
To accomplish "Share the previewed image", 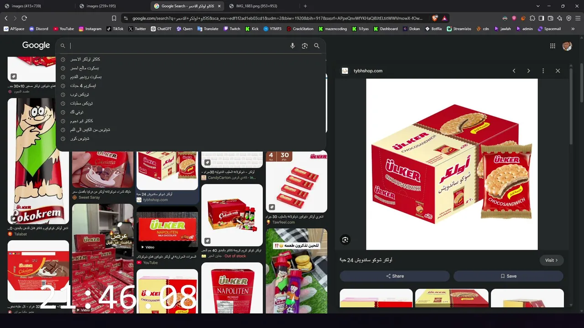I will (x=395, y=276).
